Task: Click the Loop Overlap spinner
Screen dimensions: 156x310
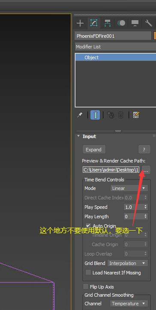Action: pos(146,254)
